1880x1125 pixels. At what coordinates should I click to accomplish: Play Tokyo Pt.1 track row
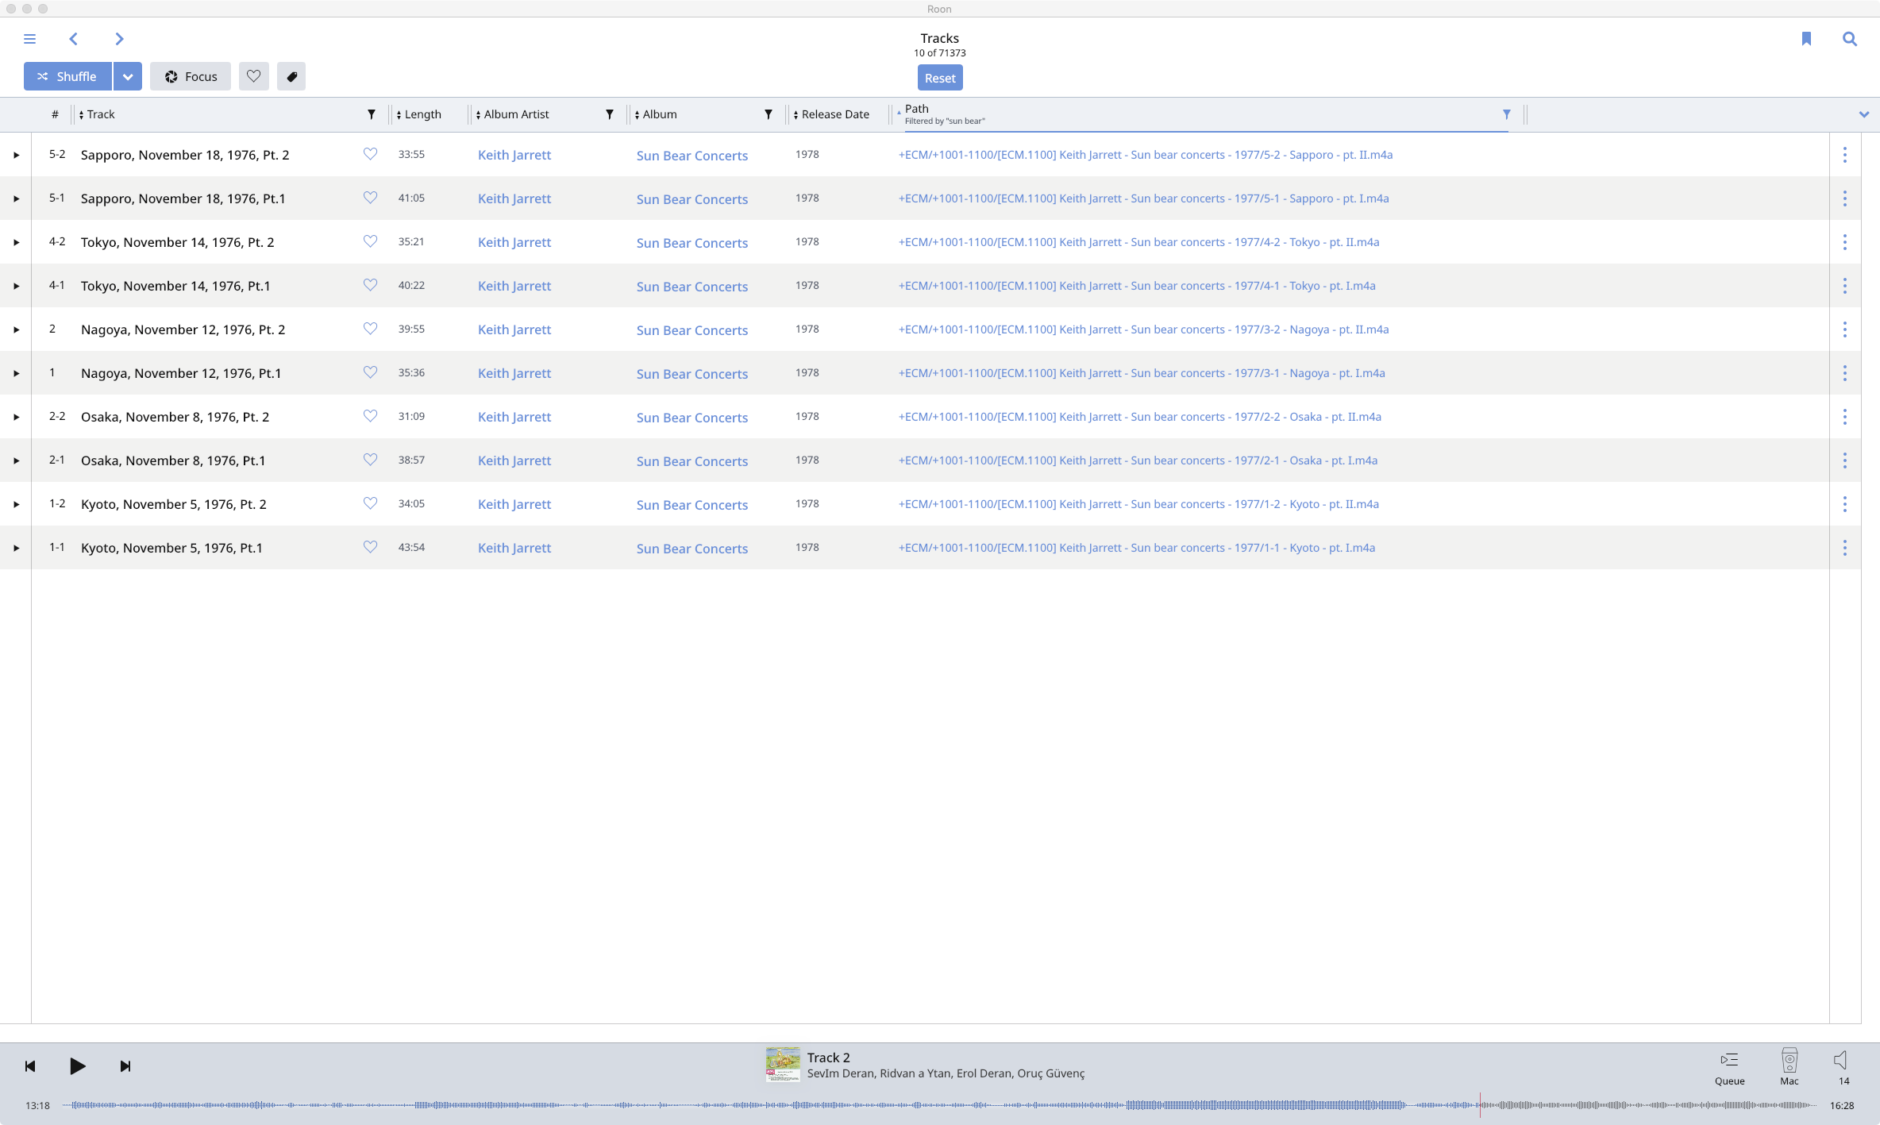click(16, 286)
